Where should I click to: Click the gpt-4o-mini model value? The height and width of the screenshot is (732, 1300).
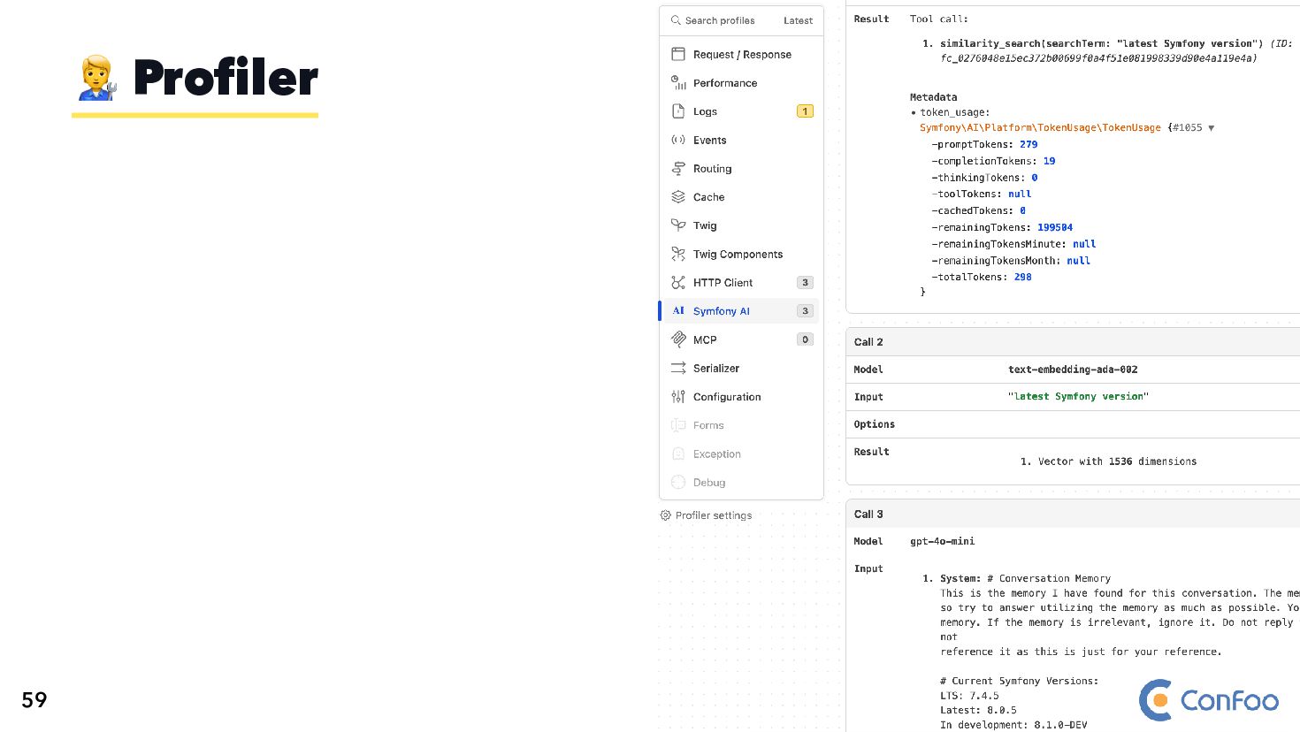point(943,541)
